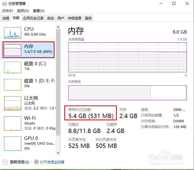Select 磁盘 0 (C:) graph thumbnail
The width and height of the screenshot is (194, 170).
click(13, 67)
